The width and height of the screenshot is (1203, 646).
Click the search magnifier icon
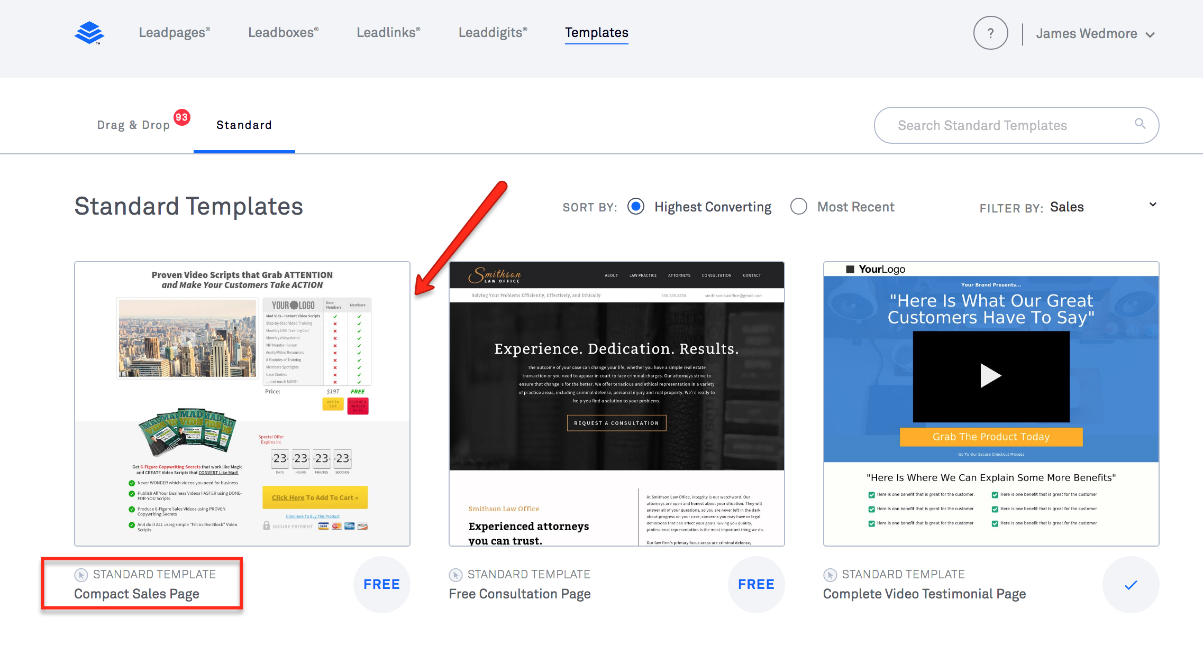1140,124
